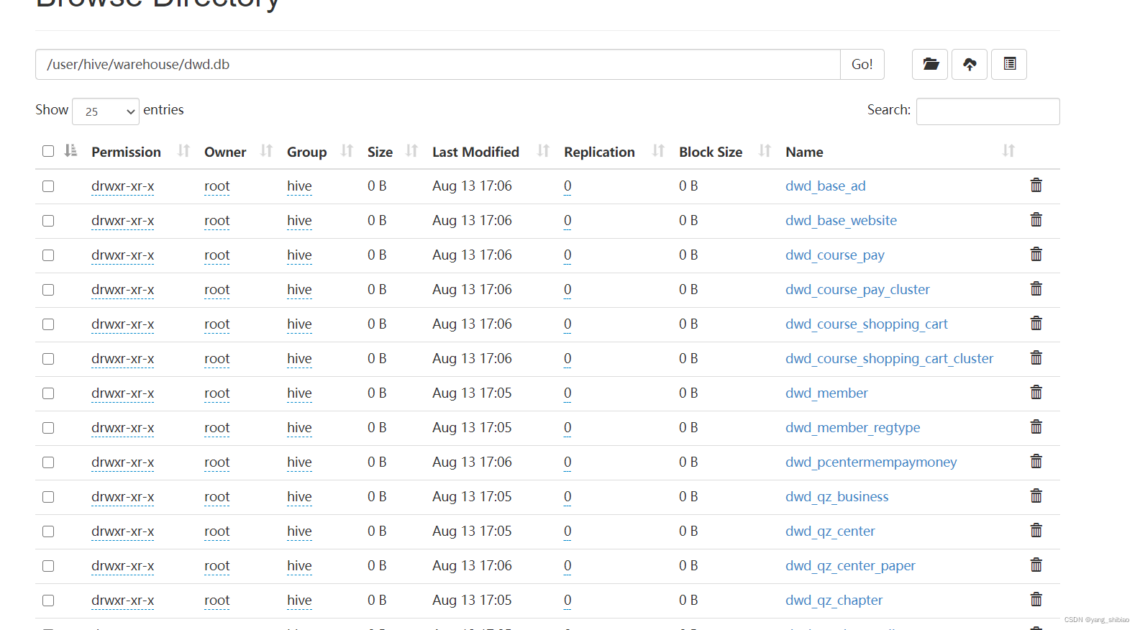Viewport: 1140px width, 630px height.
Task: Open the Show entries count dropdown
Action: [106, 111]
